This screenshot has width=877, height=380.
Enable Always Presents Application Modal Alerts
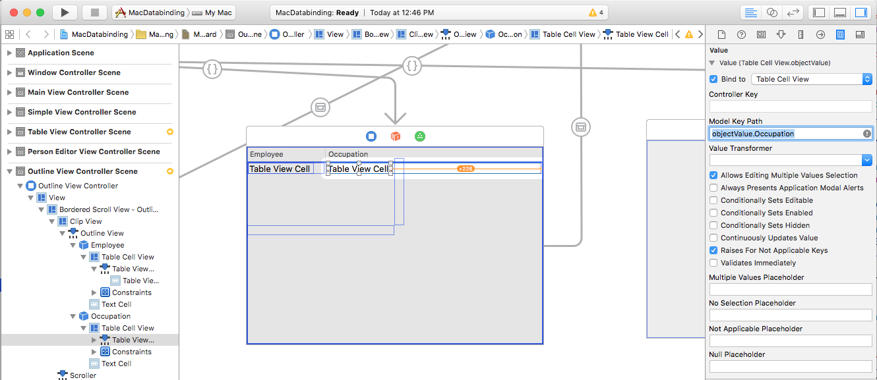click(x=713, y=188)
